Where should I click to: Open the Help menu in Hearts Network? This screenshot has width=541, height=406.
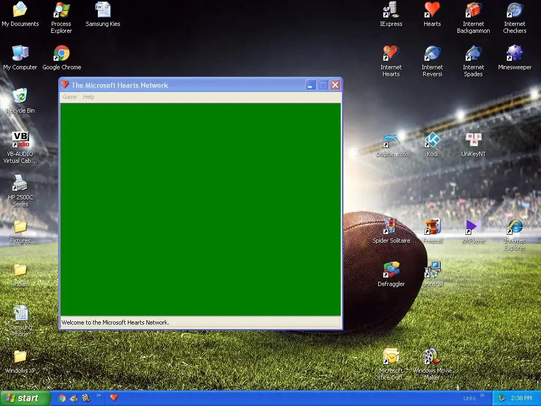[x=88, y=97]
